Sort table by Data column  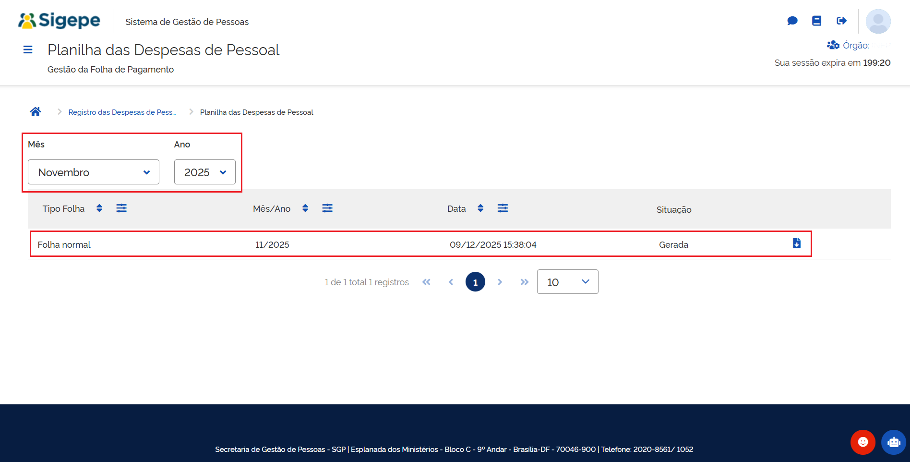pos(480,208)
